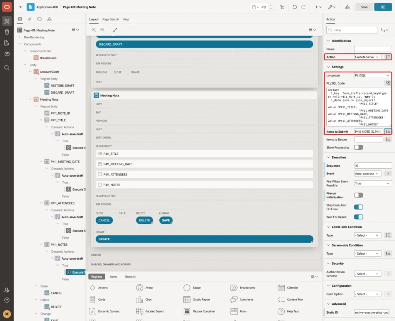Toggle Fire on Initialization switch

pyautogui.click(x=358, y=195)
